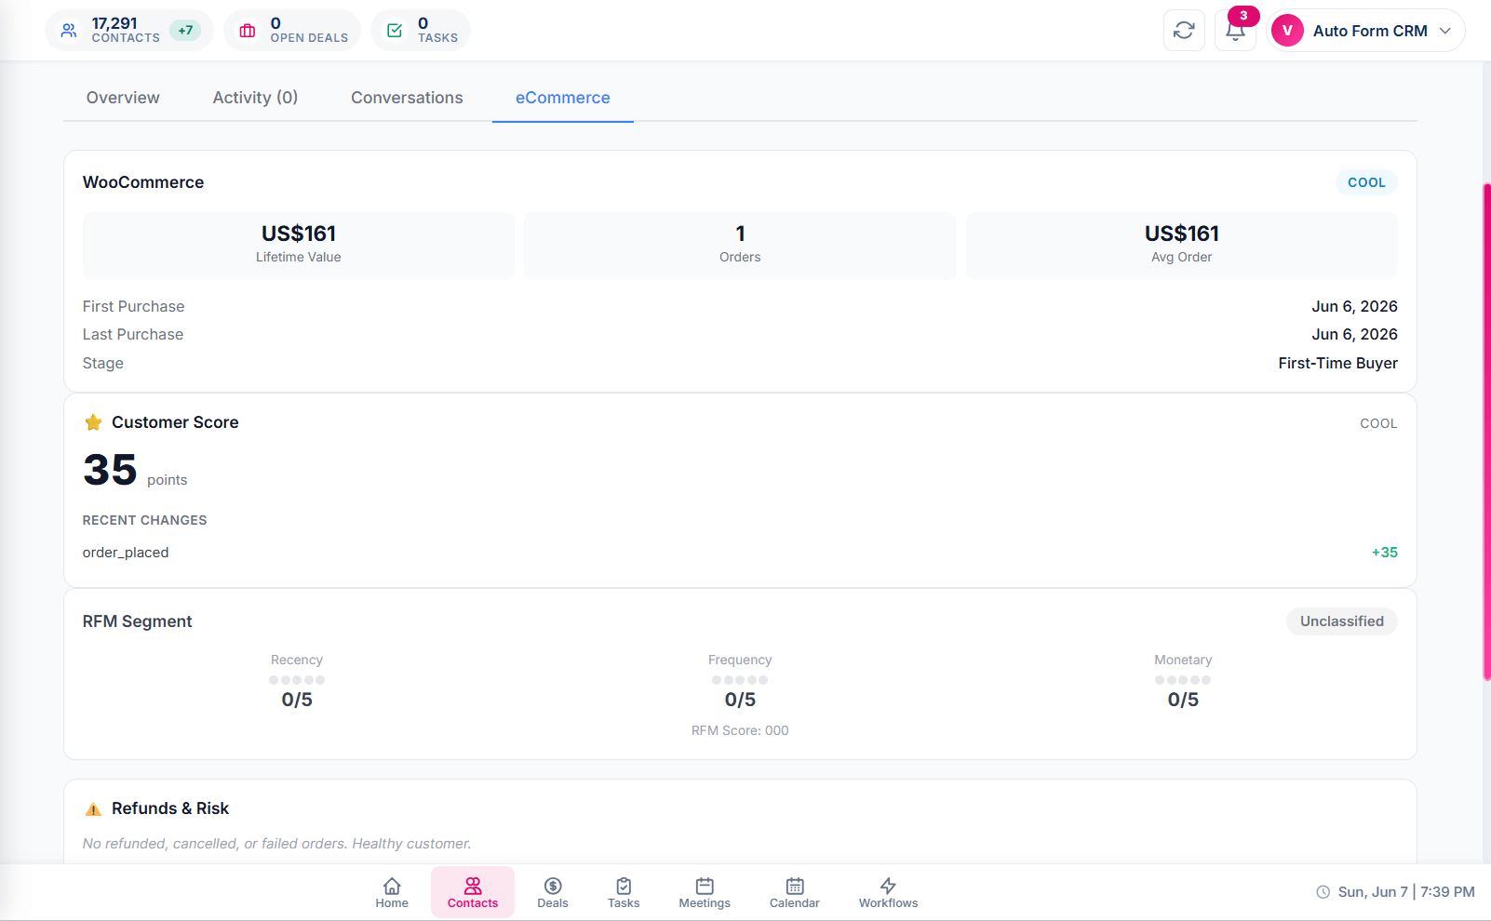Click the Monetary rating dots
The width and height of the screenshot is (1491, 921).
1183,680
